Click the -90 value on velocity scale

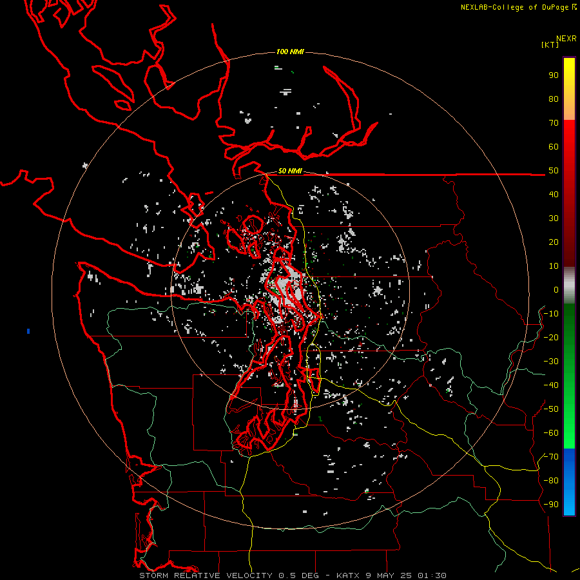[551, 505]
